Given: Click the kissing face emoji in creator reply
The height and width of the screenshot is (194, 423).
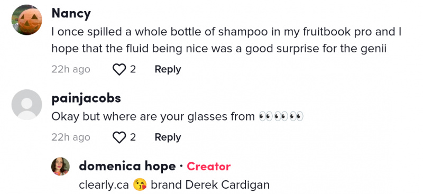Looking at the screenshot, I should click(140, 185).
